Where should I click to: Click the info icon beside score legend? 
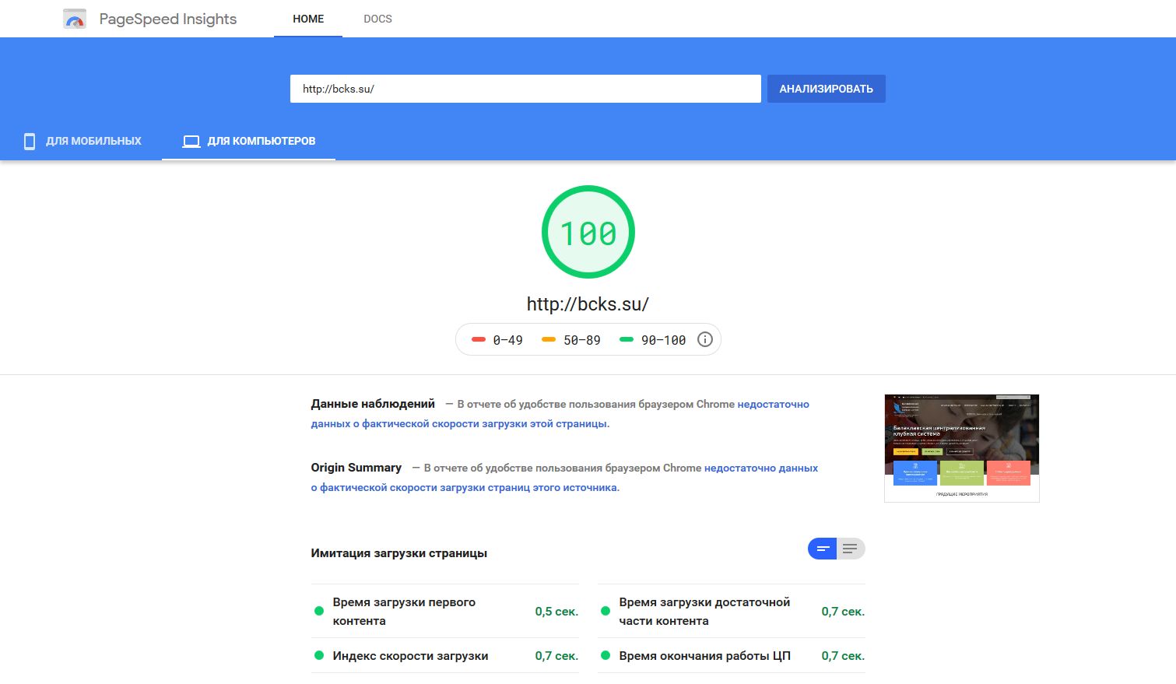tap(705, 339)
